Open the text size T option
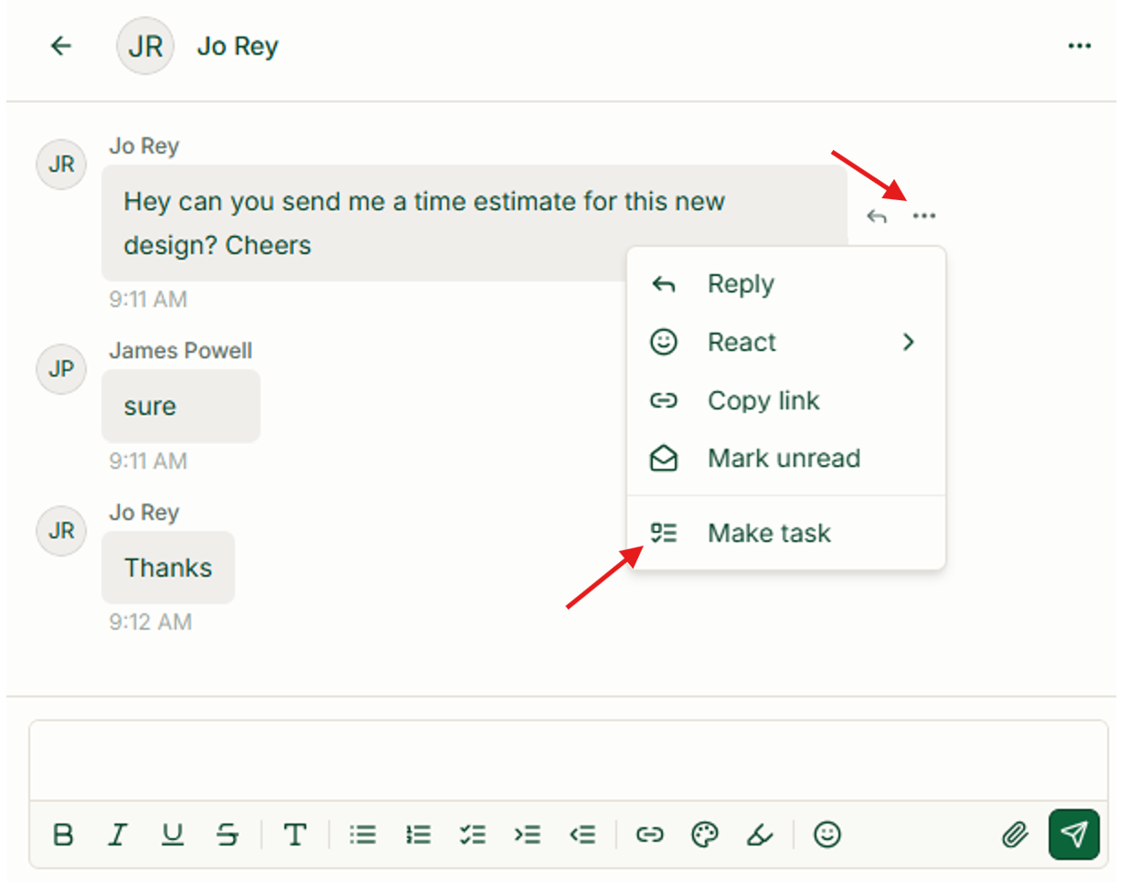 (x=294, y=834)
